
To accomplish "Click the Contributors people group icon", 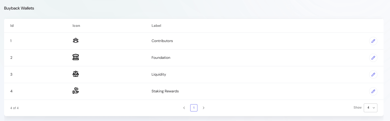I will pos(76,41).
